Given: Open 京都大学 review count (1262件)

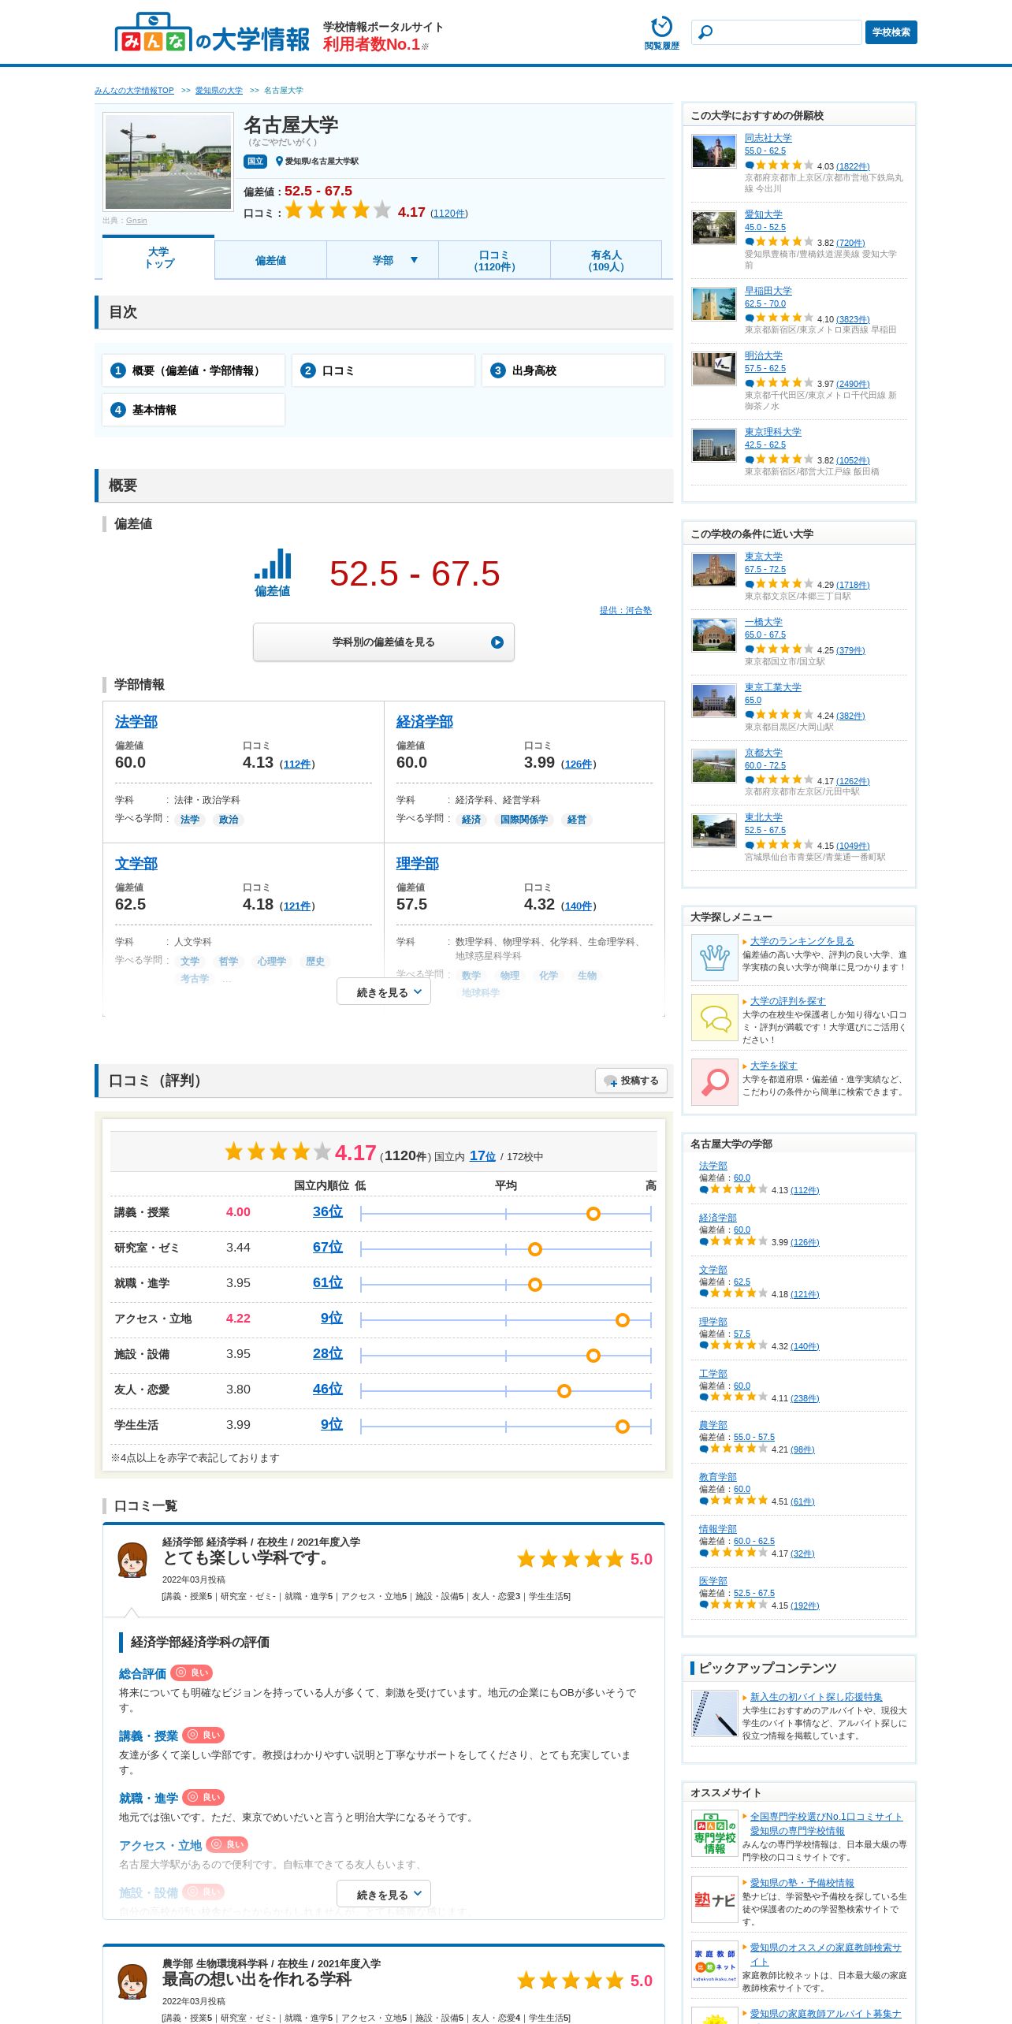Looking at the screenshot, I should coord(853,781).
